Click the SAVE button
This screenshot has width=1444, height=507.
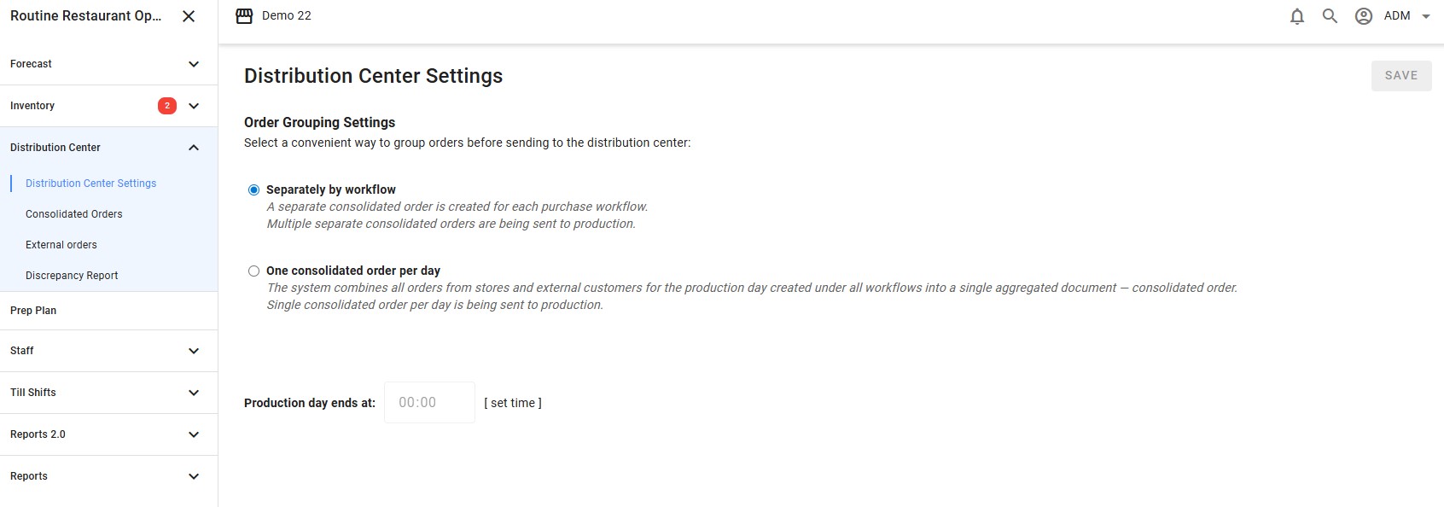click(x=1401, y=76)
